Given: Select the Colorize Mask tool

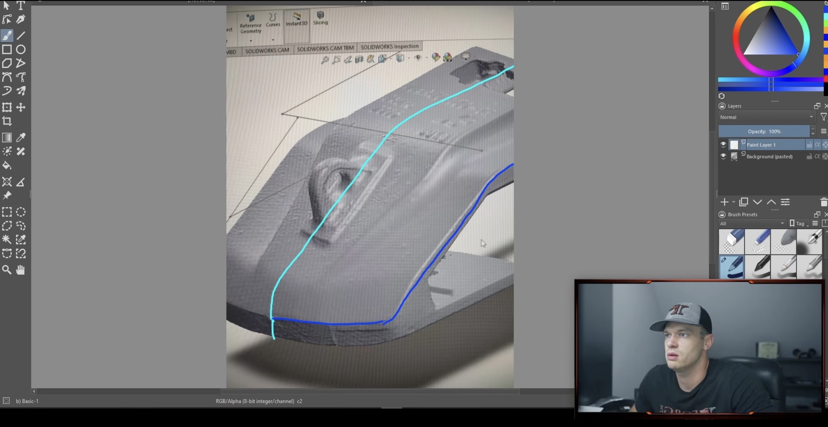Looking at the screenshot, I should [x=7, y=151].
